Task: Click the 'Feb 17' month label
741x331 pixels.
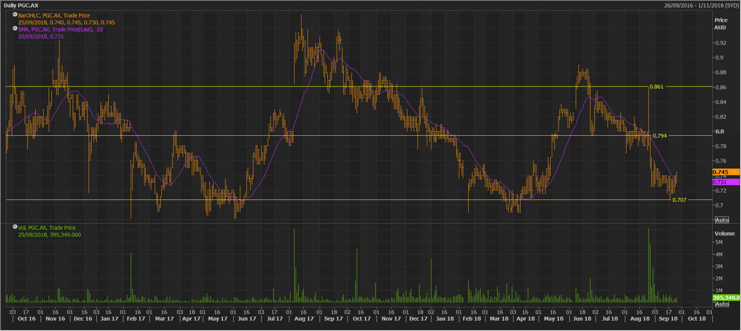Action: pyautogui.click(x=136, y=319)
